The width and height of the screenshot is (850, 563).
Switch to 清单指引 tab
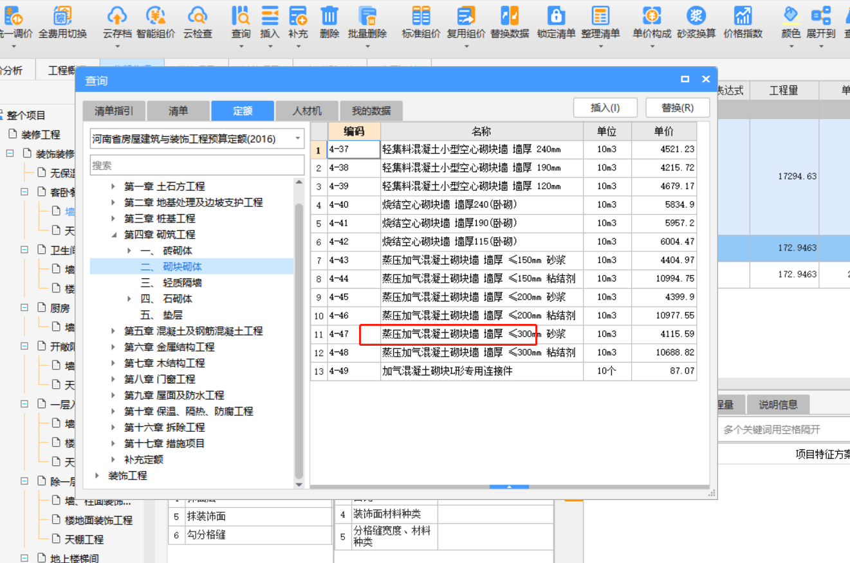[114, 111]
